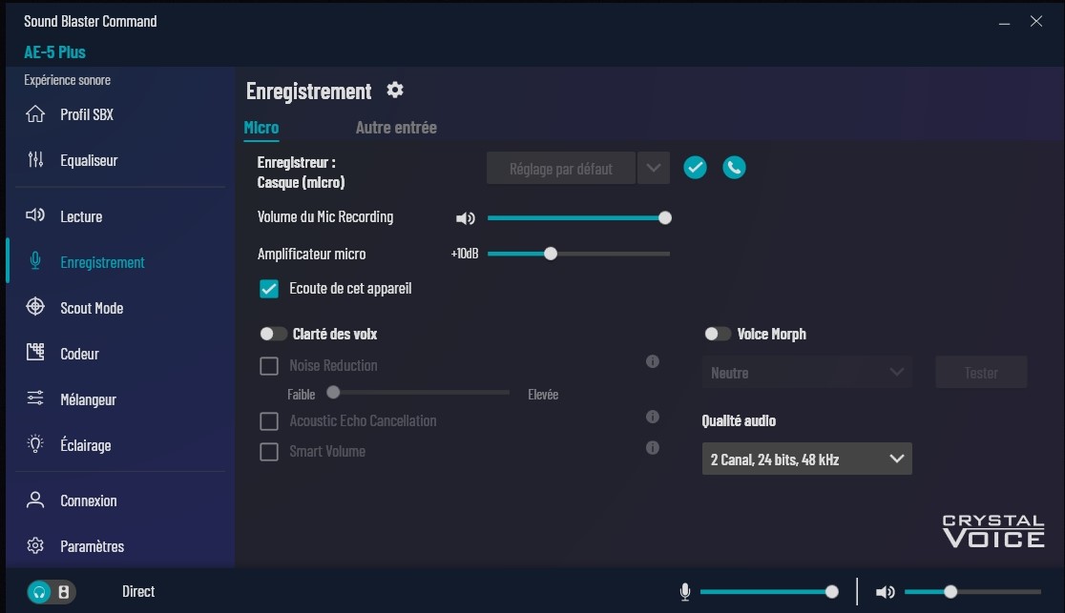Click the Amplificateur micro slider handle
The image size is (1065, 613).
(x=551, y=254)
